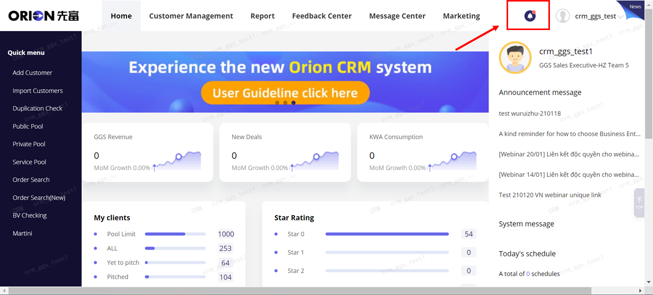Open Test 210120 VN webinar unique link
The width and height of the screenshot is (653, 295).
coord(550,195)
